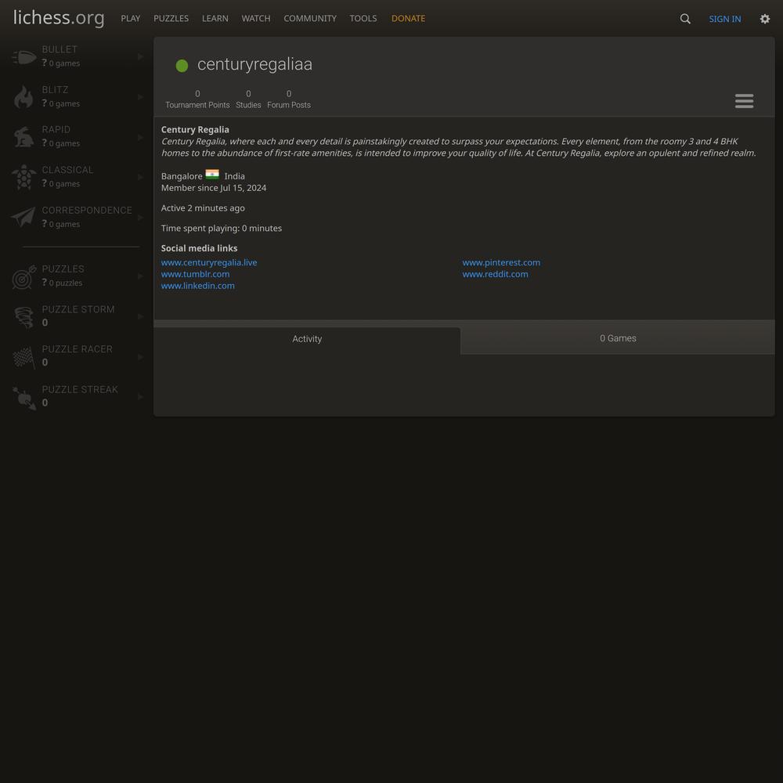
Task: Click the green online status dot
Action: 182,66
